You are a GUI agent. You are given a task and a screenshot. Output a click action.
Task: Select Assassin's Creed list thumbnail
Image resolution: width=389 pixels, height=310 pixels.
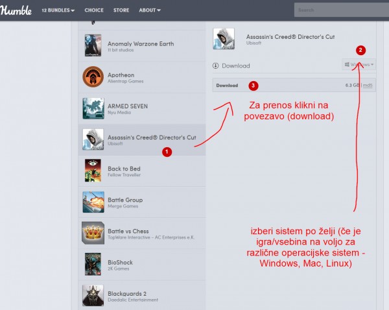pos(93,139)
